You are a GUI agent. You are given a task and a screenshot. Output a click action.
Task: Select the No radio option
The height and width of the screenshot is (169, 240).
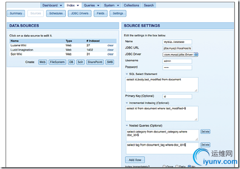click(189, 166)
